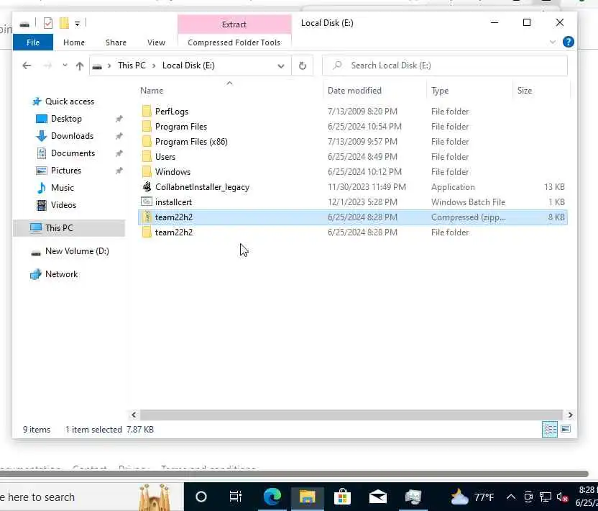
Task: Click the muted volume tray icon
Action: tap(562, 497)
